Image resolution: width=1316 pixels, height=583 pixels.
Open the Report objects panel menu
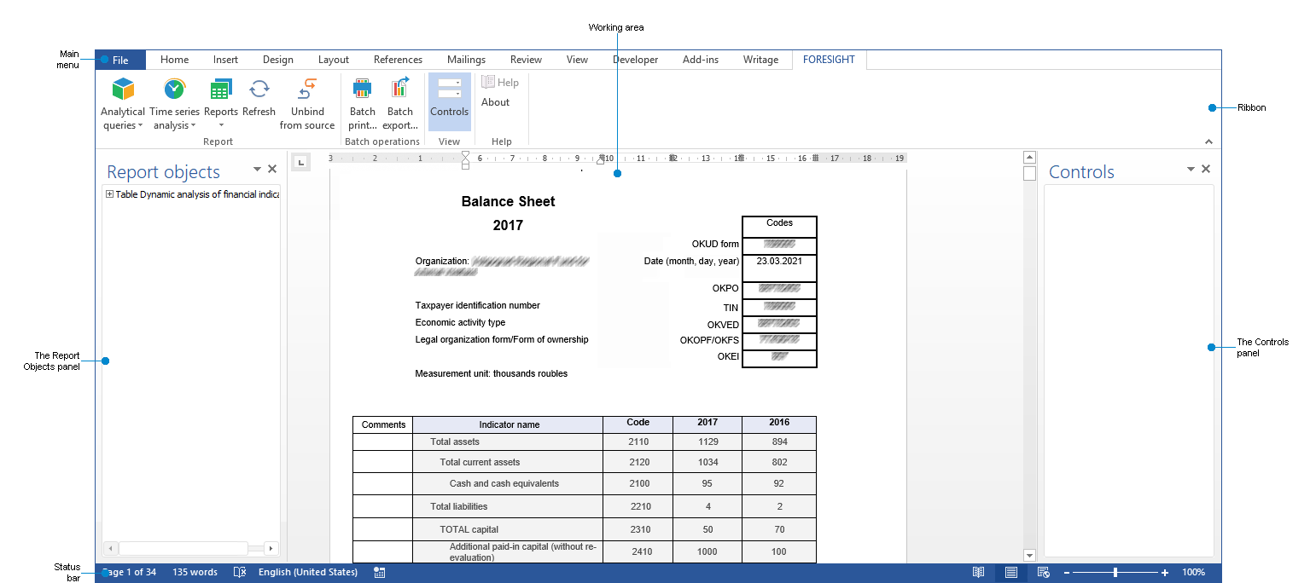pyautogui.click(x=256, y=168)
